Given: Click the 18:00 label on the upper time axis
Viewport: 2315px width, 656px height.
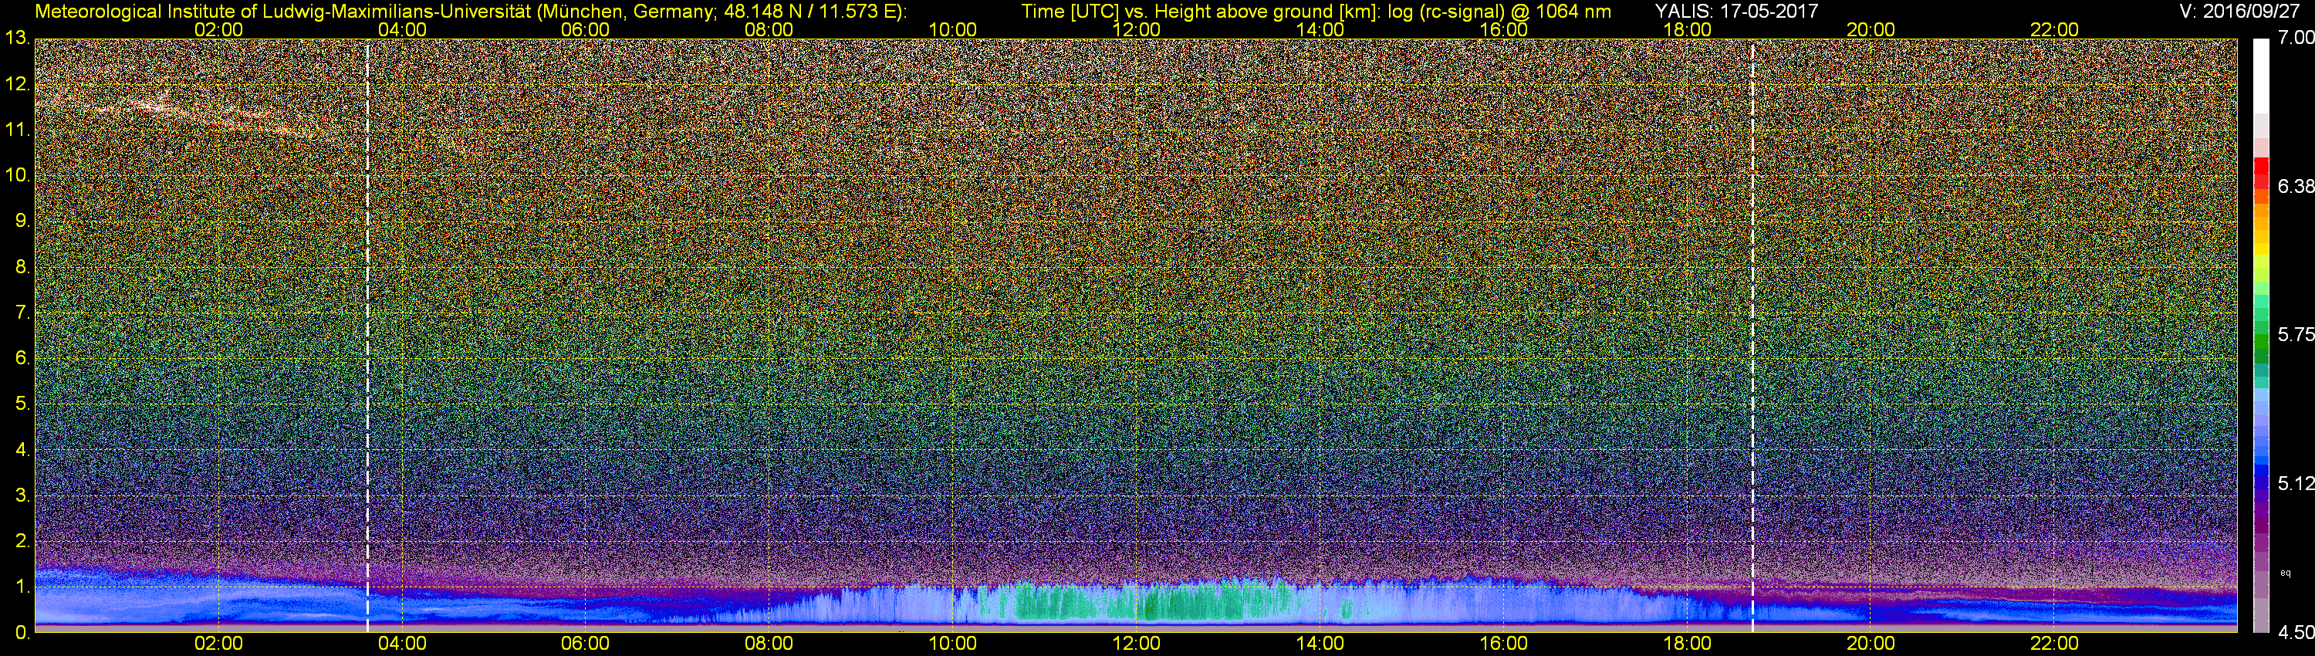Looking at the screenshot, I should [x=1688, y=29].
